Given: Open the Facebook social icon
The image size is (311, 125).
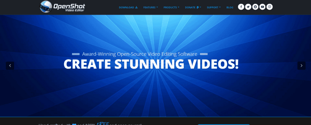Looking at the screenshot, I should [241, 7].
